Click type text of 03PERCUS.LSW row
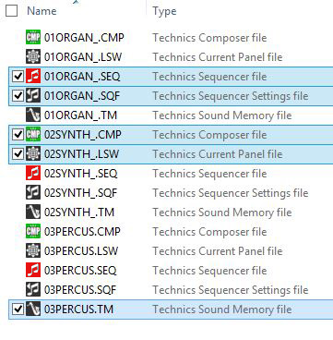The width and height of the screenshot is (333, 340). pyautogui.click(x=218, y=251)
